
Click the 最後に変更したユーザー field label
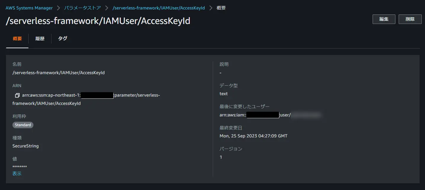coord(244,106)
